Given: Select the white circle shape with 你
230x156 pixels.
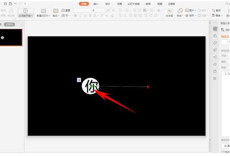Looking at the screenshot, I should coord(90,86).
